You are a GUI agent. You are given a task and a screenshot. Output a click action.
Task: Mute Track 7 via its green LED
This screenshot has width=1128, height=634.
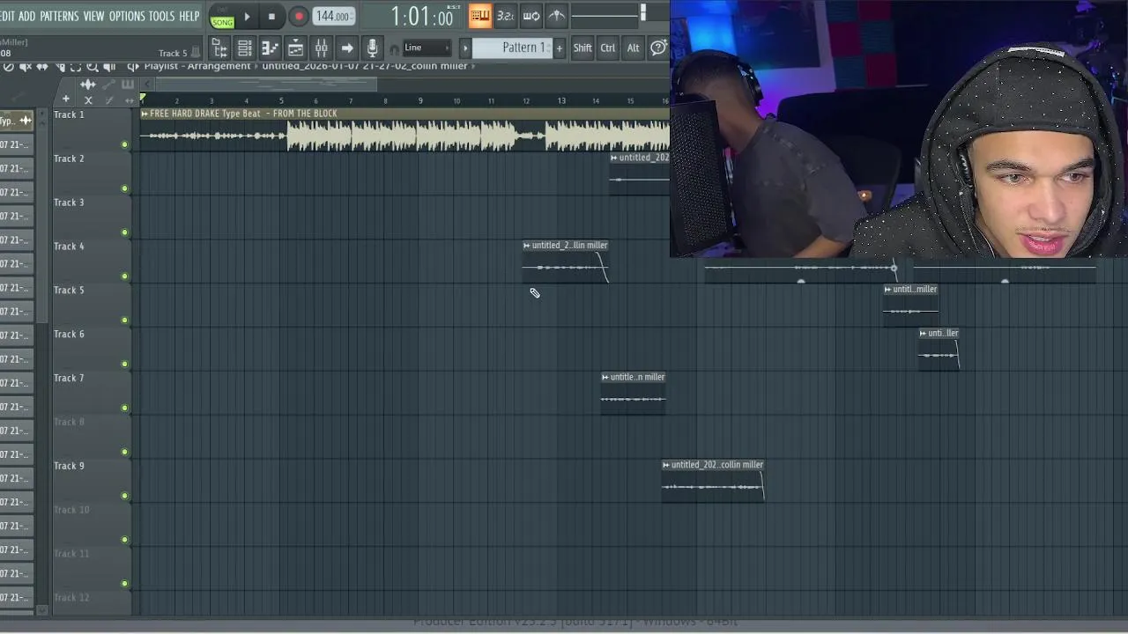pyautogui.click(x=124, y=408)
